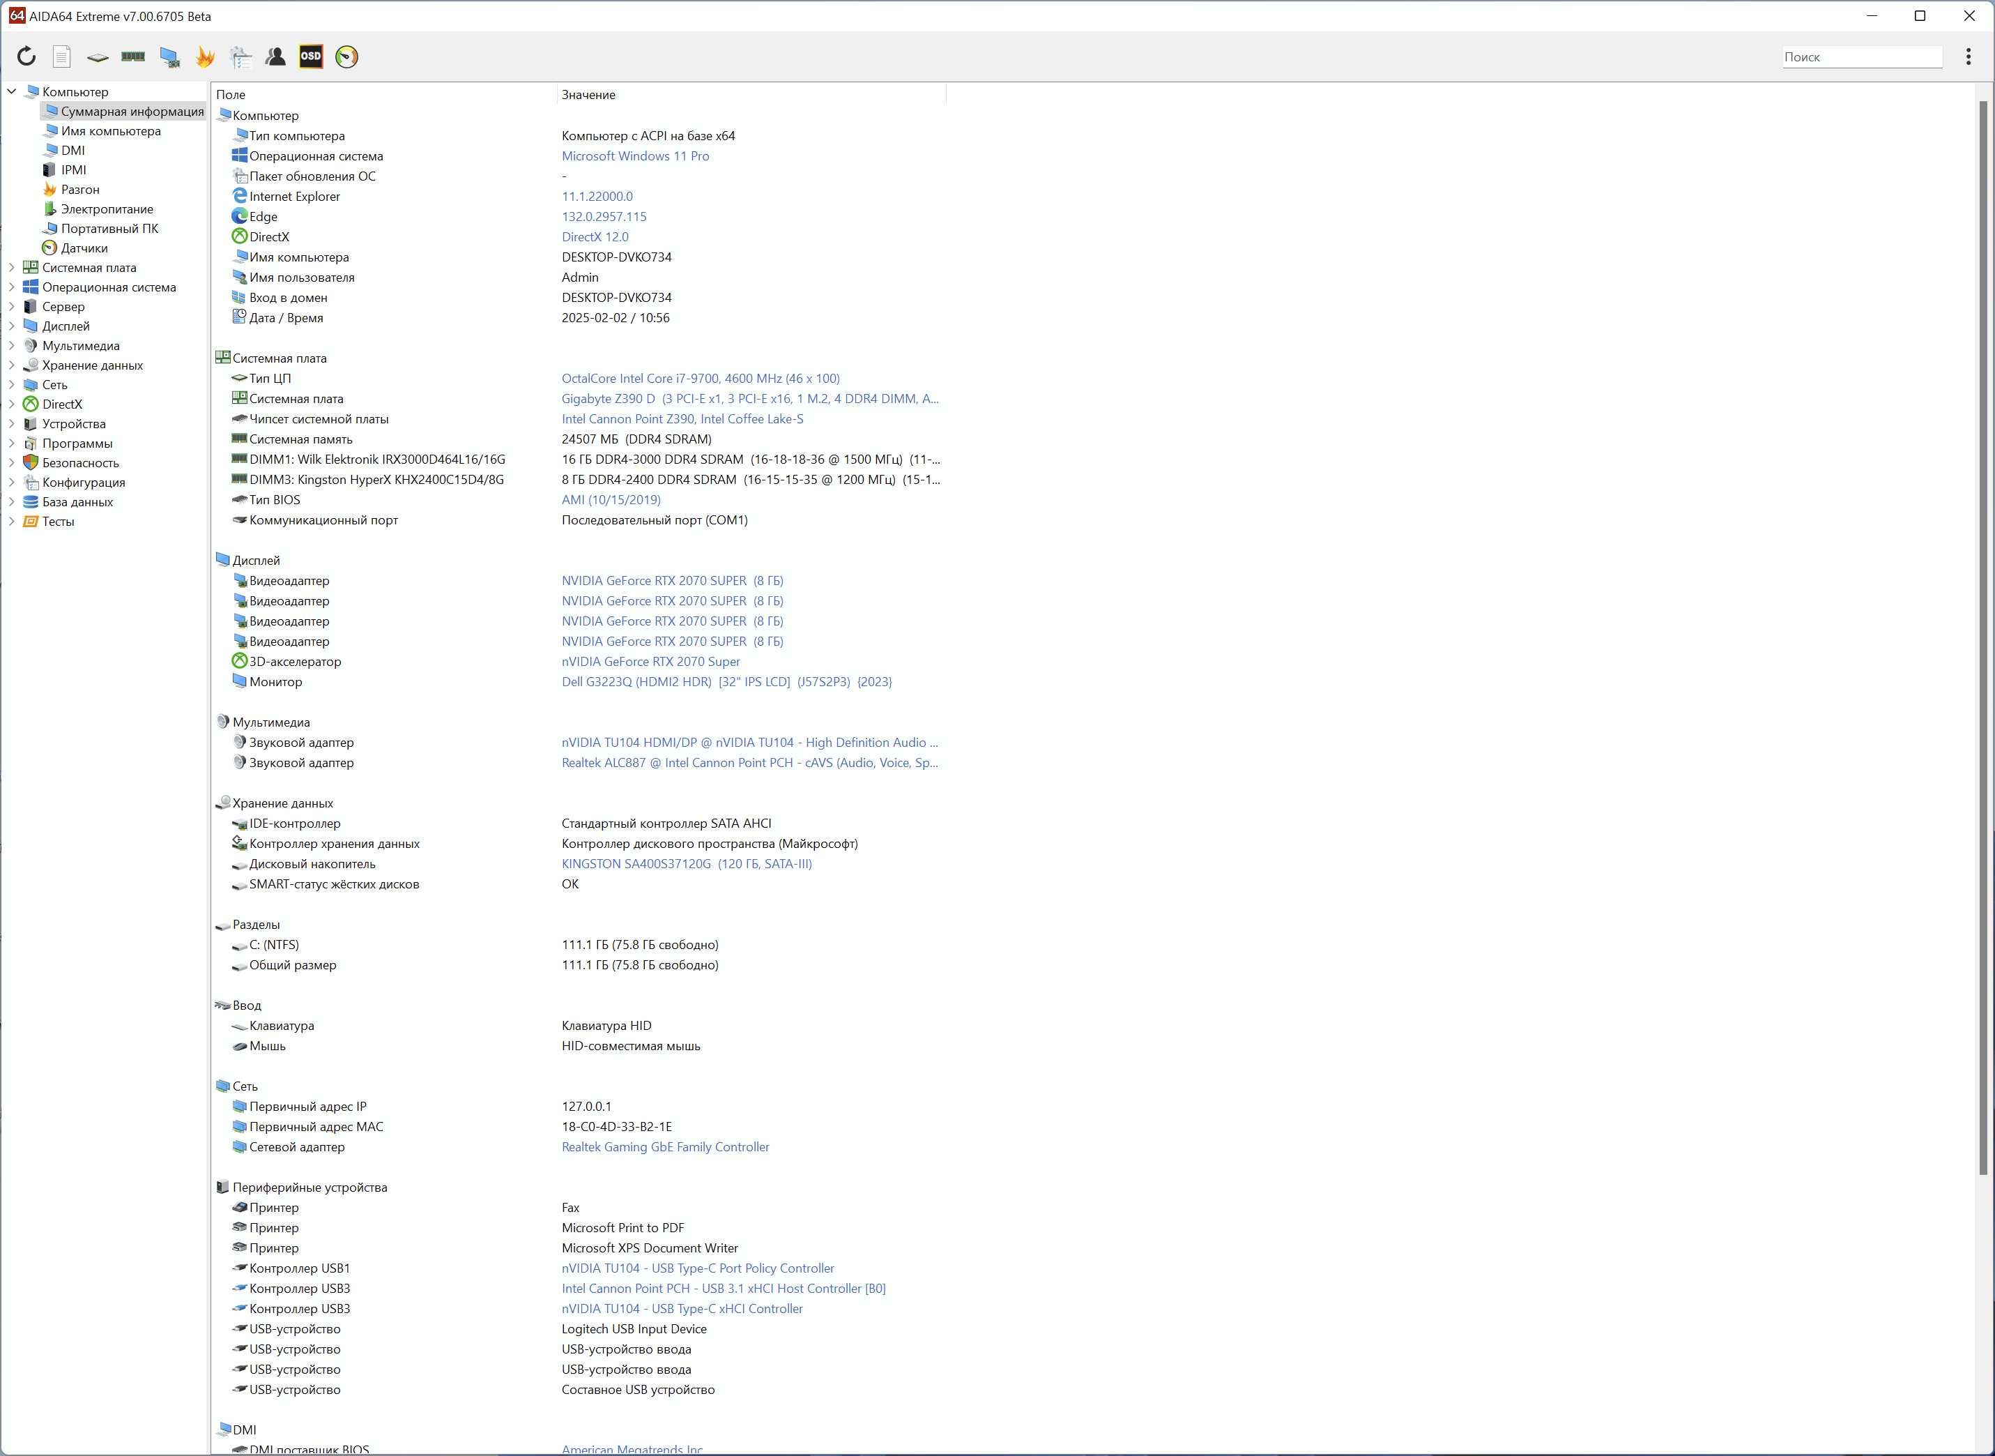This screenshot has width=1995, height=1456.
Task: Click the SMART-статус жёстких дисков row
Action: (578, 884)
